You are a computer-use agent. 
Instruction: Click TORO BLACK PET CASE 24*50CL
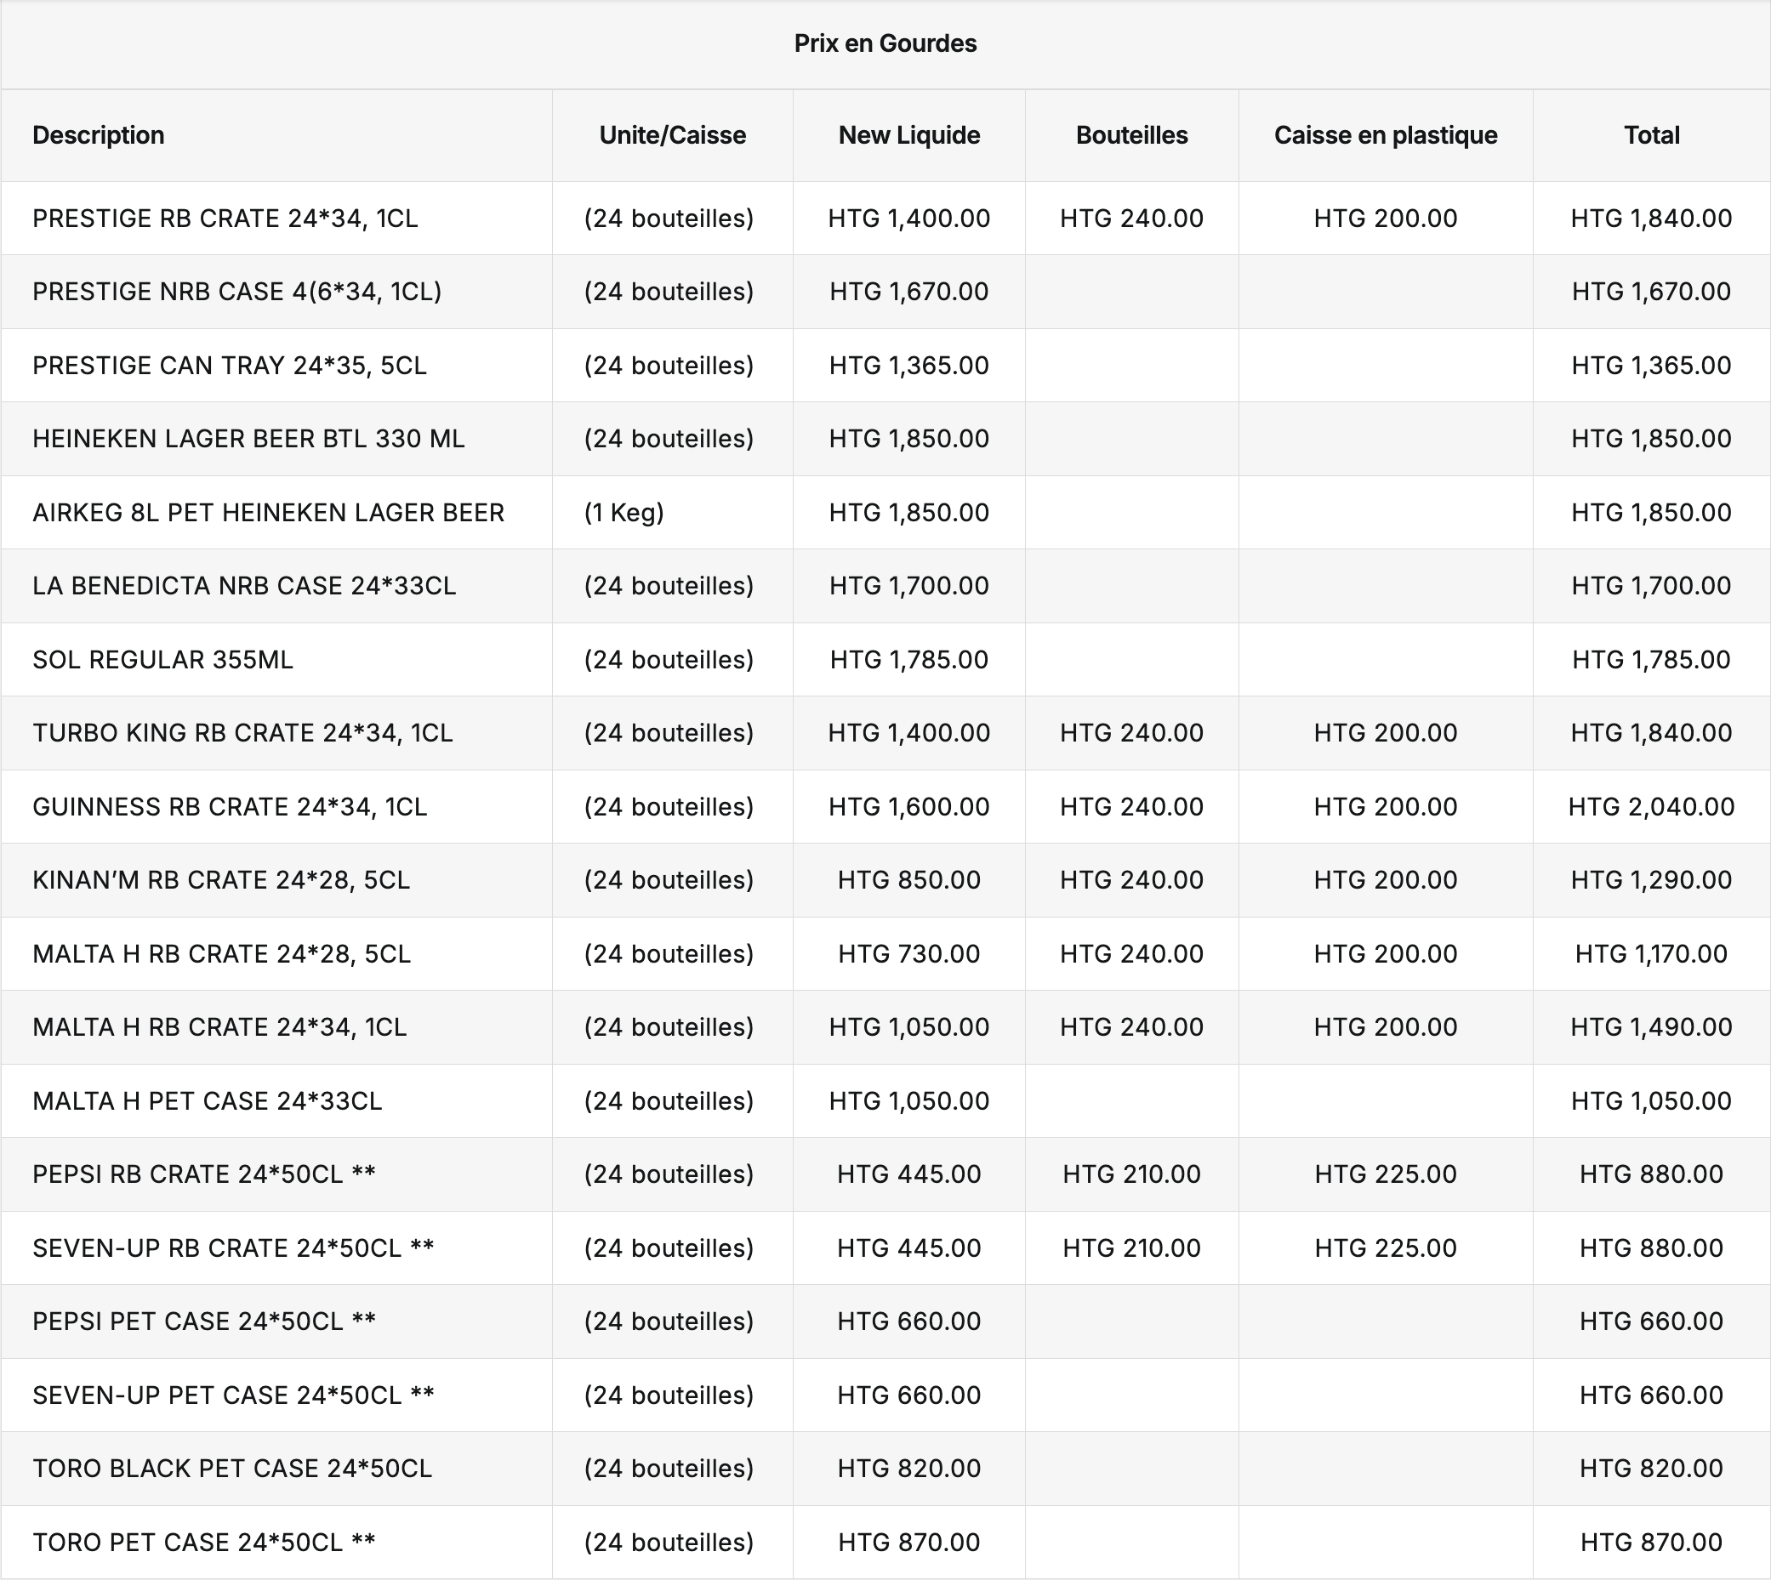[x=232, y=1468]
